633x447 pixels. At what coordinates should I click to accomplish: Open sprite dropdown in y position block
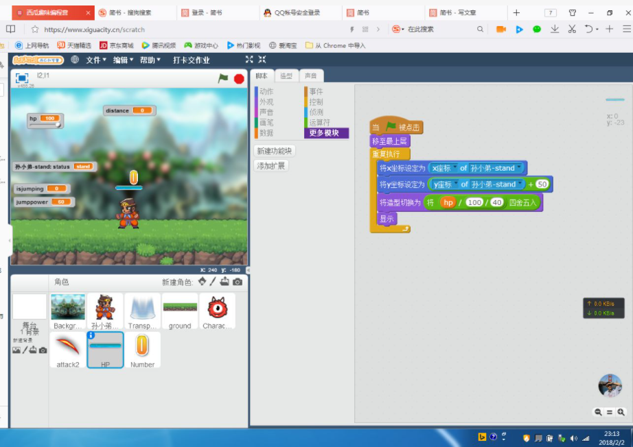coord(520,184)
